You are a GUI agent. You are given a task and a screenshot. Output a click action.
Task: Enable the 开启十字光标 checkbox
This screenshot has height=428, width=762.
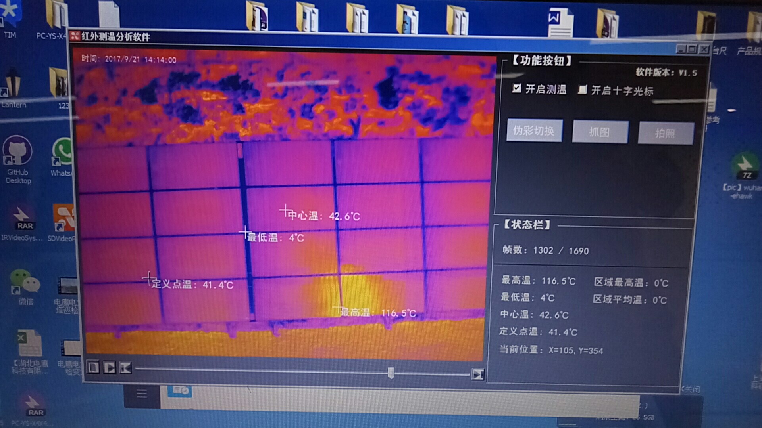point(583,90)
